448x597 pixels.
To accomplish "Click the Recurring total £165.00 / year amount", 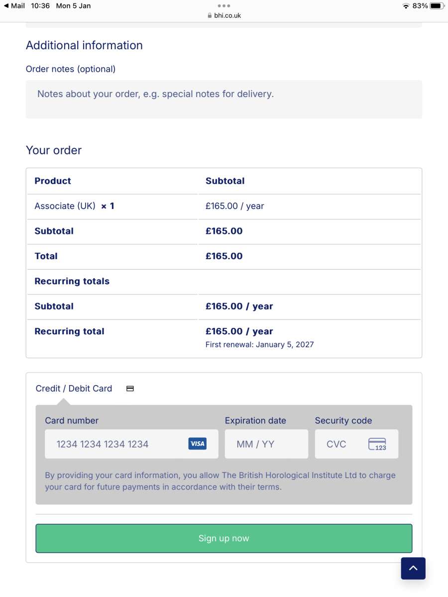I will 239,331.
